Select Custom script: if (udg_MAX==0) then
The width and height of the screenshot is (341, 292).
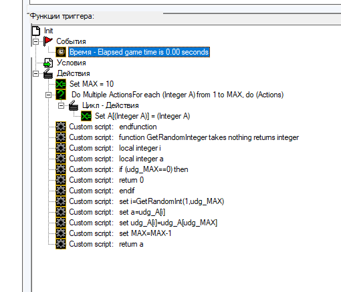[128, 169]
